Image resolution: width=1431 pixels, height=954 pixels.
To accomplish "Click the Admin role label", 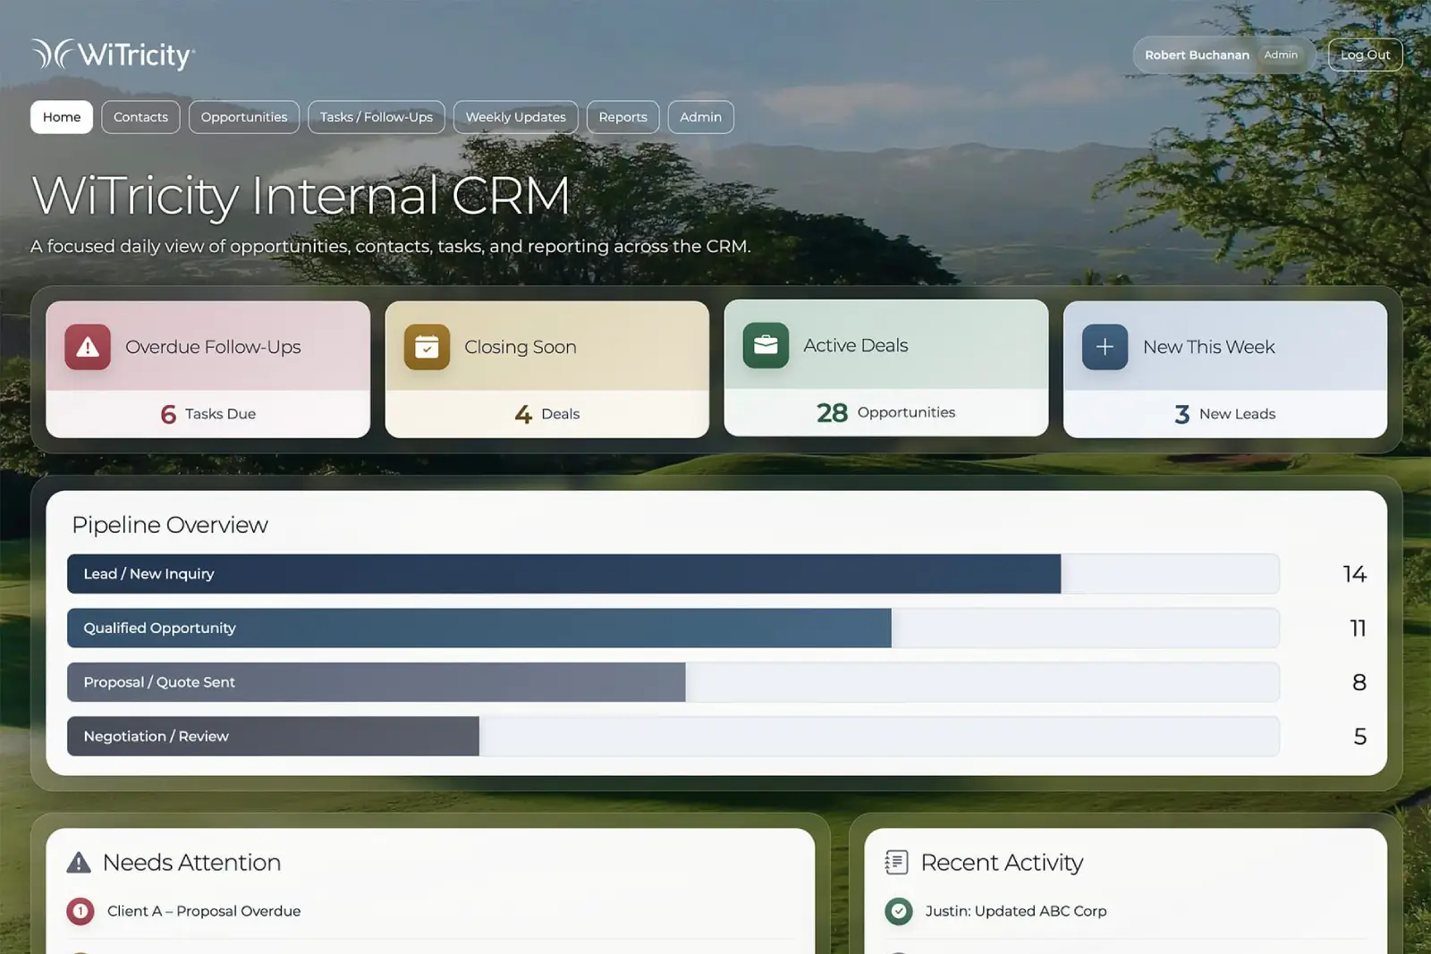I will tap(1281, 55).
